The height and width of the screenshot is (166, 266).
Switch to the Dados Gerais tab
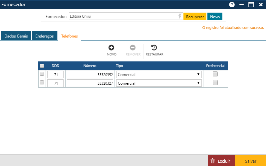(16, 36)
